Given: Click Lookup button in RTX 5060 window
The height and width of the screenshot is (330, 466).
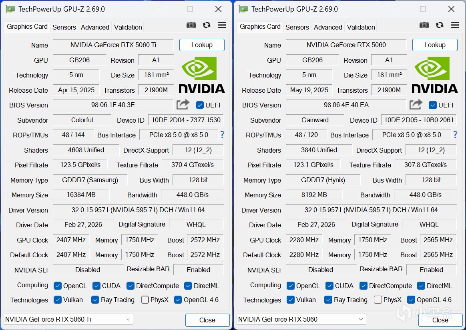Looking at the screenshot, I should coord(435,45).
